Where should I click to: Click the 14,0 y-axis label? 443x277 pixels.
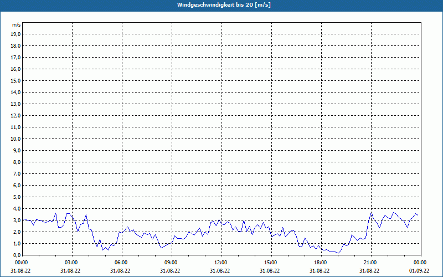click(16, 92)
